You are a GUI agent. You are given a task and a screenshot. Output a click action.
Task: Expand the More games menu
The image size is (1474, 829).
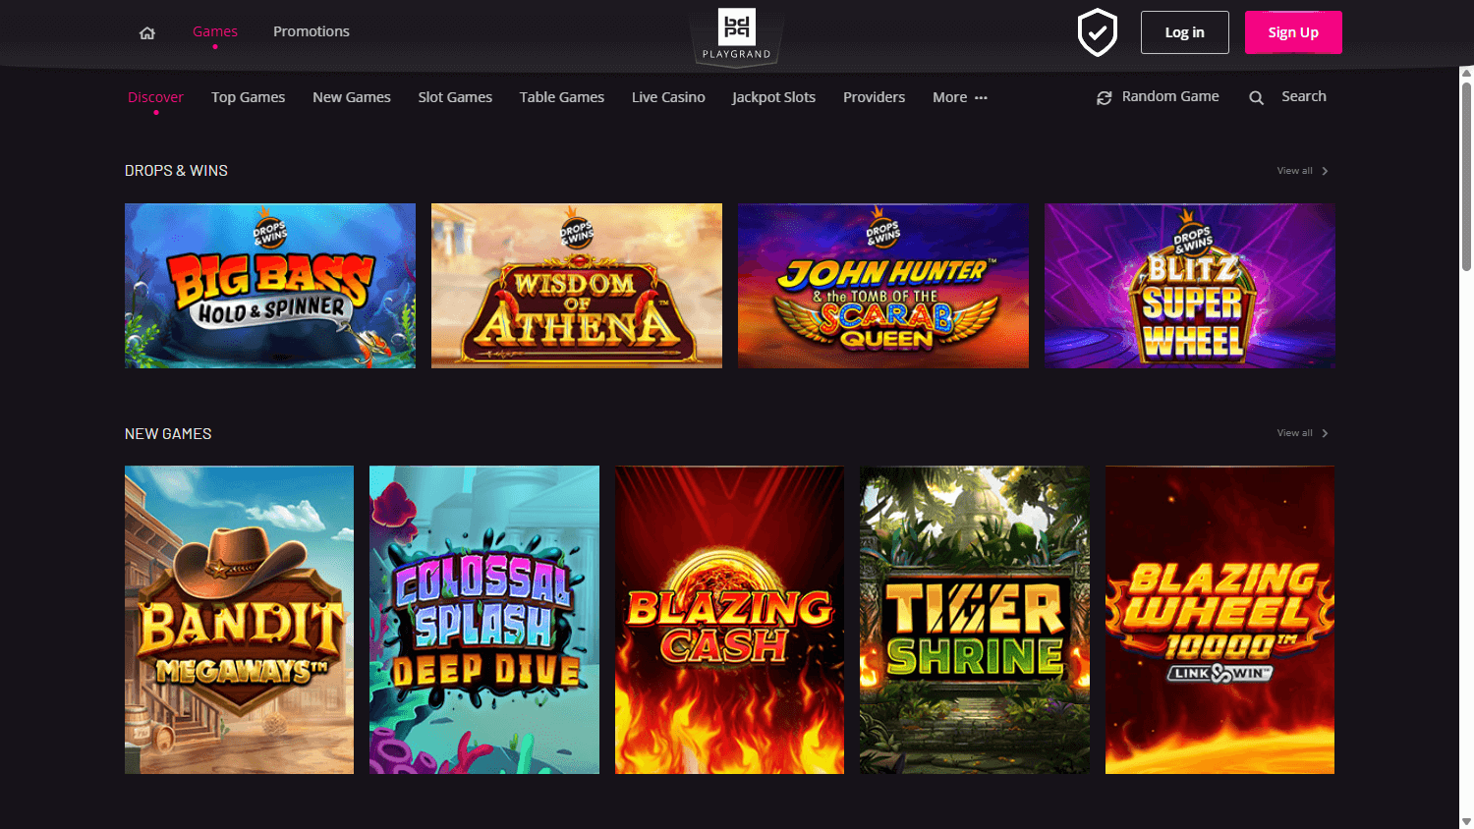958,97
